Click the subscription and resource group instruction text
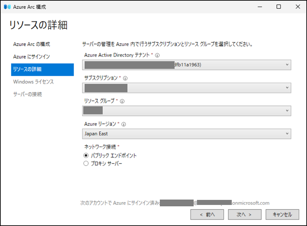This screenshot has height=226, width=307. [168, 44]
